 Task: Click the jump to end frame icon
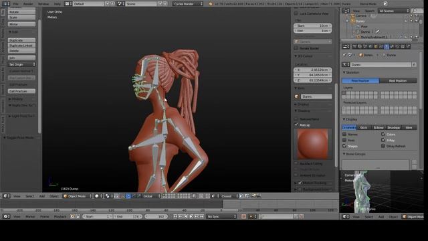pyautogui.click(x=202, y=216)
